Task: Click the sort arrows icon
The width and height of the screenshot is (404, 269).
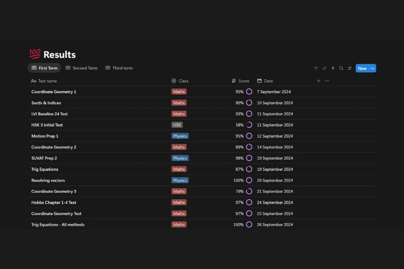Action: click(x=325, y=68)
